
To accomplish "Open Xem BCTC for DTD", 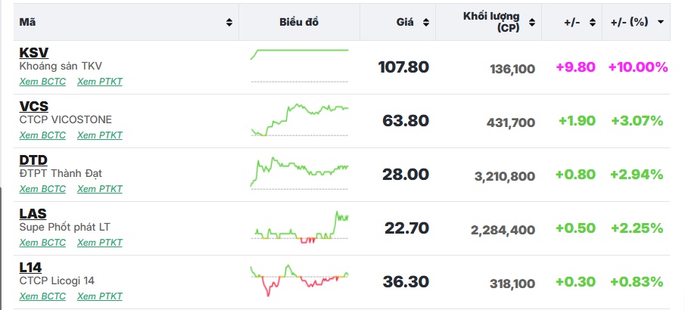I will click(42, 189).
